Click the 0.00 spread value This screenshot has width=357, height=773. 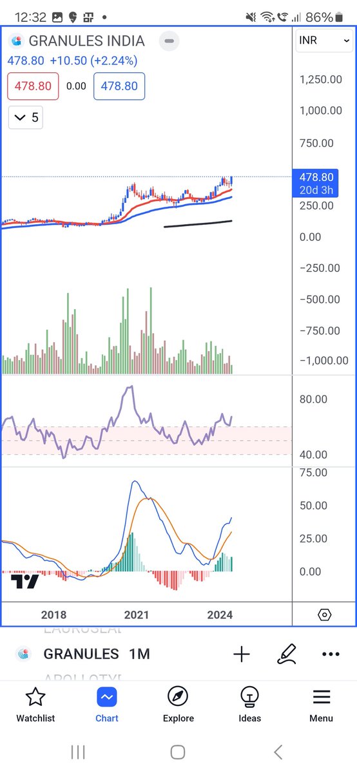76,86
